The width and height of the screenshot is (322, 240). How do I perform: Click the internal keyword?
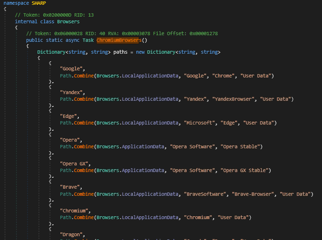(26, 21)
